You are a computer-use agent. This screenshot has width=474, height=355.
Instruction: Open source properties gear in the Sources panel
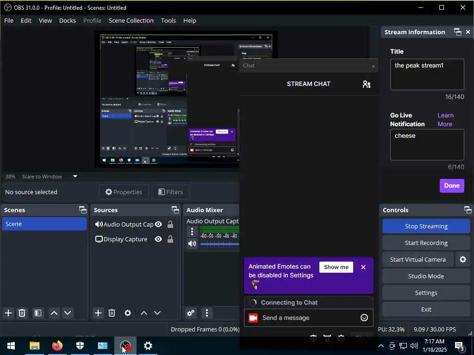coord(128,313)
